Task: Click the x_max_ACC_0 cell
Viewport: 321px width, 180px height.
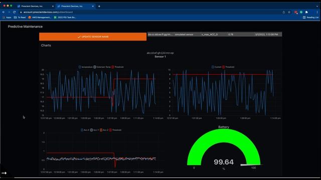Action: [x=210, y=34]
